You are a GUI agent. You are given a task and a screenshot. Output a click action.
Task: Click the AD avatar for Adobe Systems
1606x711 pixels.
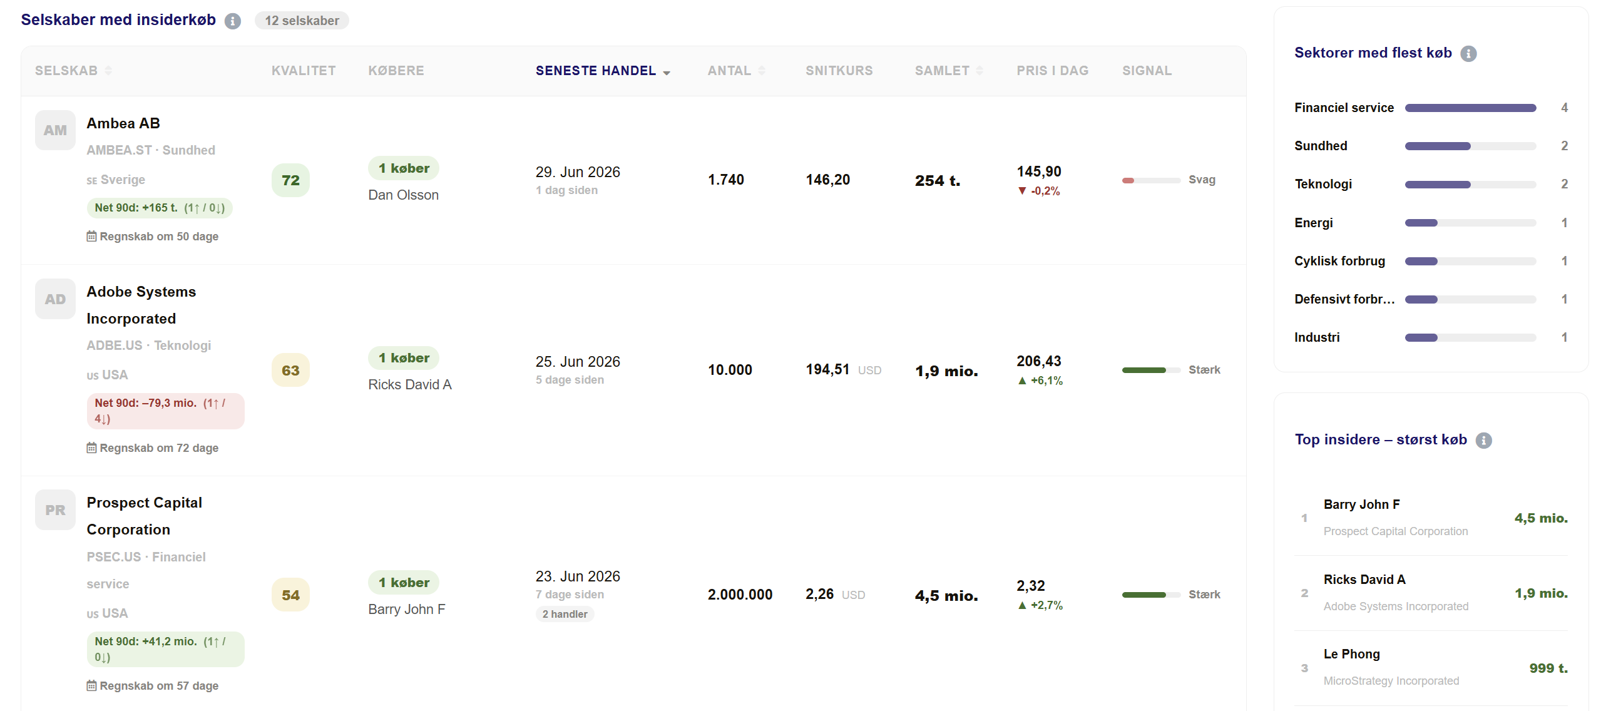[55, 299]
